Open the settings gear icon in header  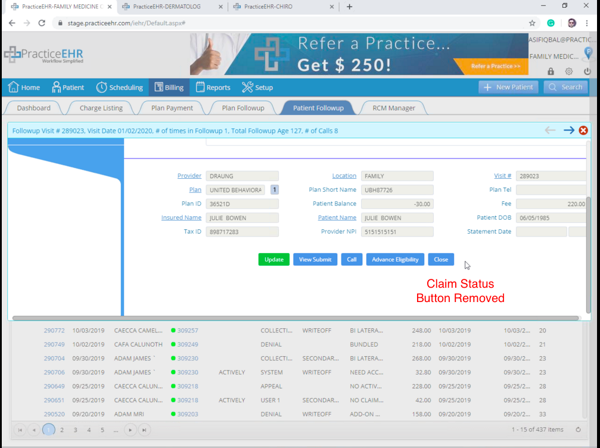[x=569, y=71]
